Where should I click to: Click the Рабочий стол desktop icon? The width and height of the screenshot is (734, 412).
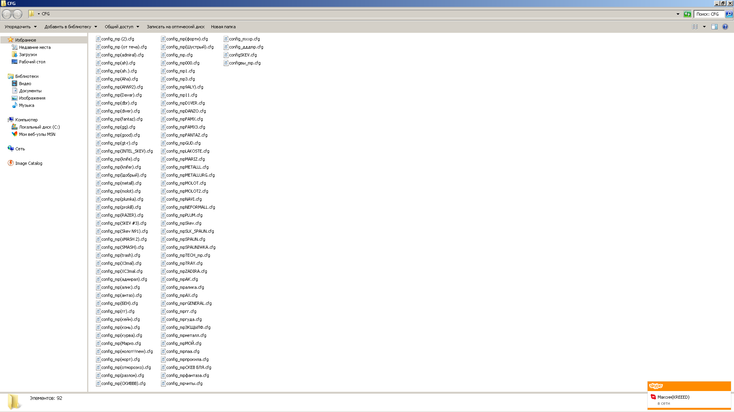coord(15,61)
